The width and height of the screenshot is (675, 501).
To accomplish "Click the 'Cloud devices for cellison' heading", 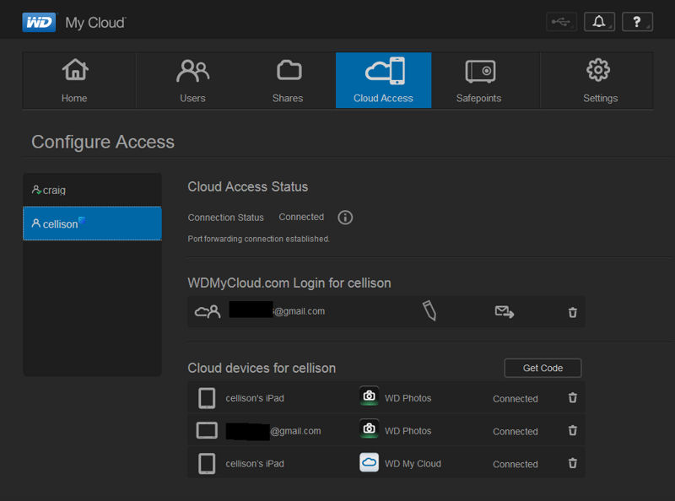I will [262, 368].
